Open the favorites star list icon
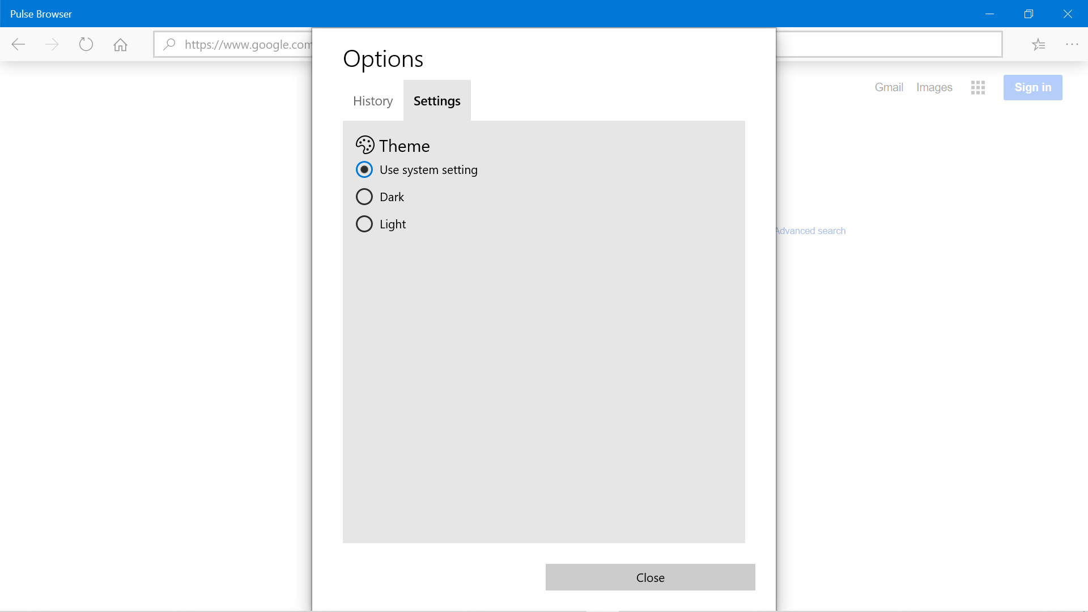The height and width of the screenshot is (612, 1088). point(1038,44)
